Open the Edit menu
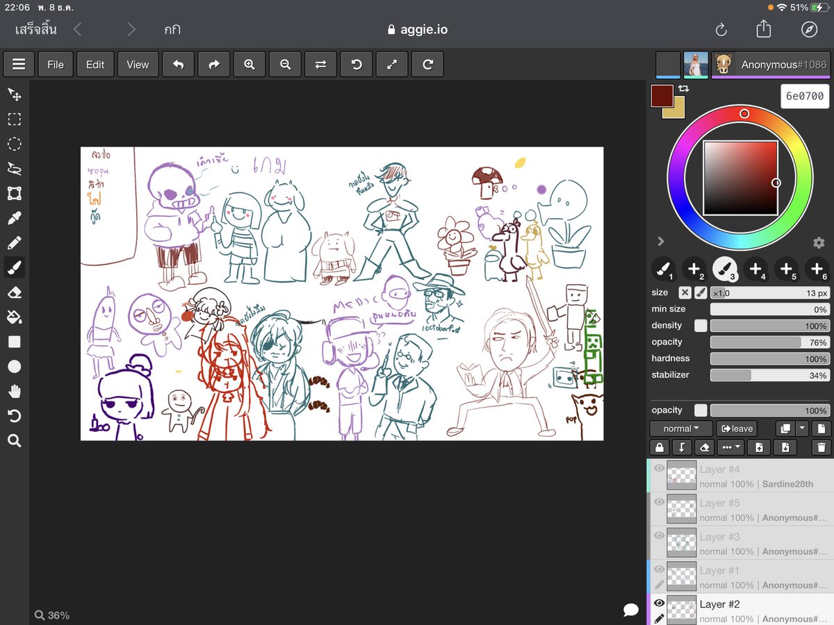Screen dimensions: 834x625 point(95,65)
